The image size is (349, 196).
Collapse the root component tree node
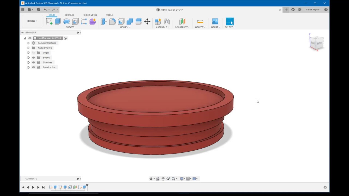tap(25, 38)
